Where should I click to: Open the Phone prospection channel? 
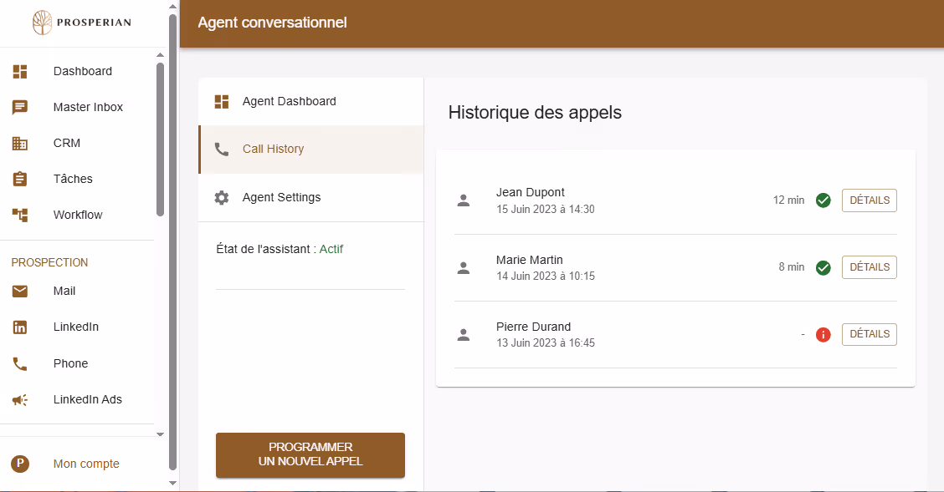(19, 363)
